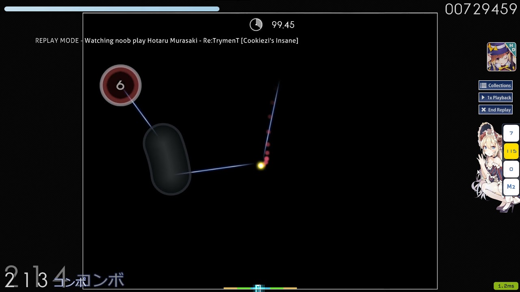Change the 1x Playback speed
The image size is (520, 292).
click(x=496, y=97)
